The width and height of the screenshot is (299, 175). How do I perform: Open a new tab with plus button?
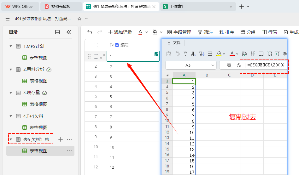(241, 7)
